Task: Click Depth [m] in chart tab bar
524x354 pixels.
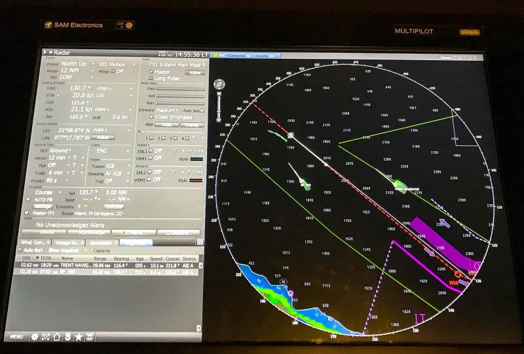Action: 265,56
